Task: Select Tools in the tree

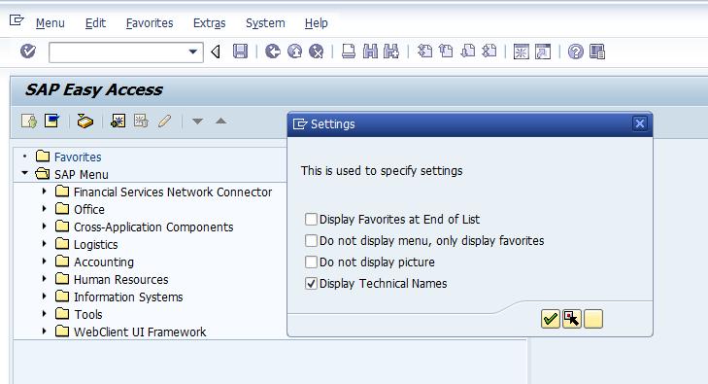Action: click(88, 314)
